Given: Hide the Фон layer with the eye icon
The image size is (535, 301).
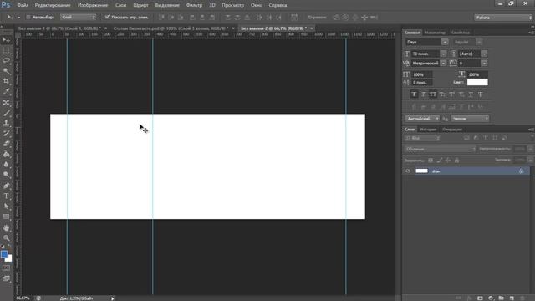Looking at the screenshot, I should pos(408,171).
